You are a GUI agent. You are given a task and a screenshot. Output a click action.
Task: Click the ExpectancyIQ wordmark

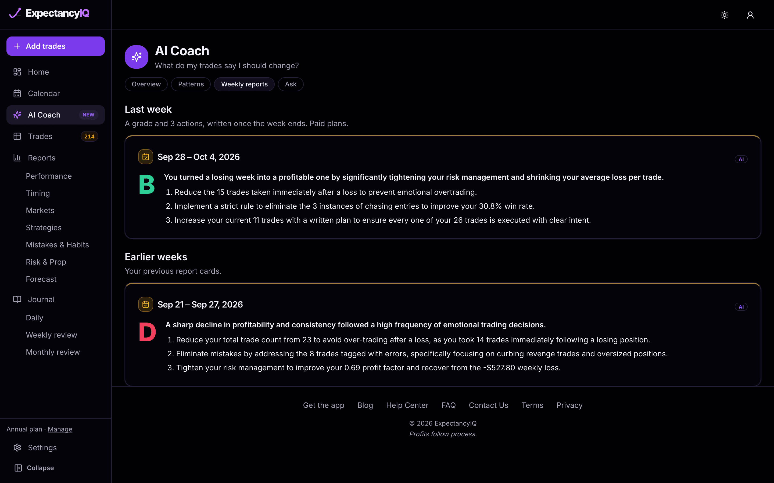coord(58,13)
